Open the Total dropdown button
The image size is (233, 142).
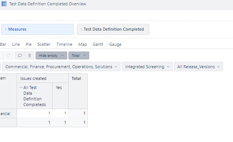[79, 55]
